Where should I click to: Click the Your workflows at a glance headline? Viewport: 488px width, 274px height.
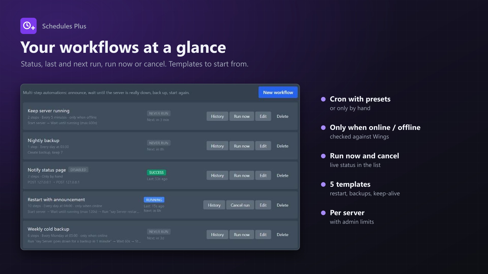[123, 47]
